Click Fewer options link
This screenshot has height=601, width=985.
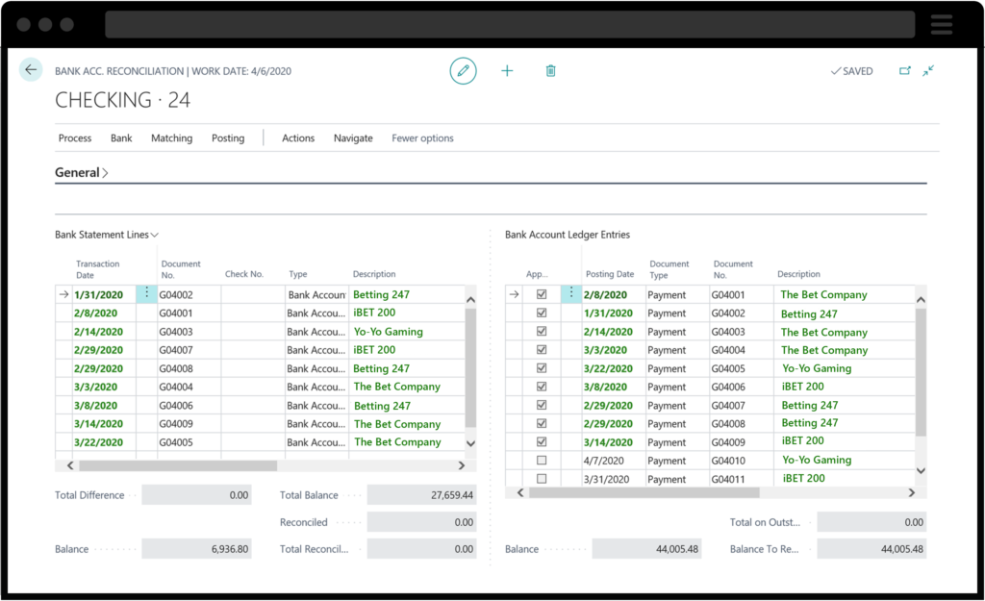(422, 138)
